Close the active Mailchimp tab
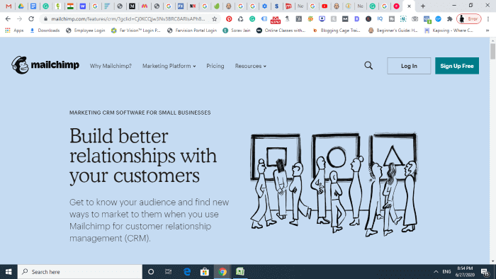 point(409,6)
